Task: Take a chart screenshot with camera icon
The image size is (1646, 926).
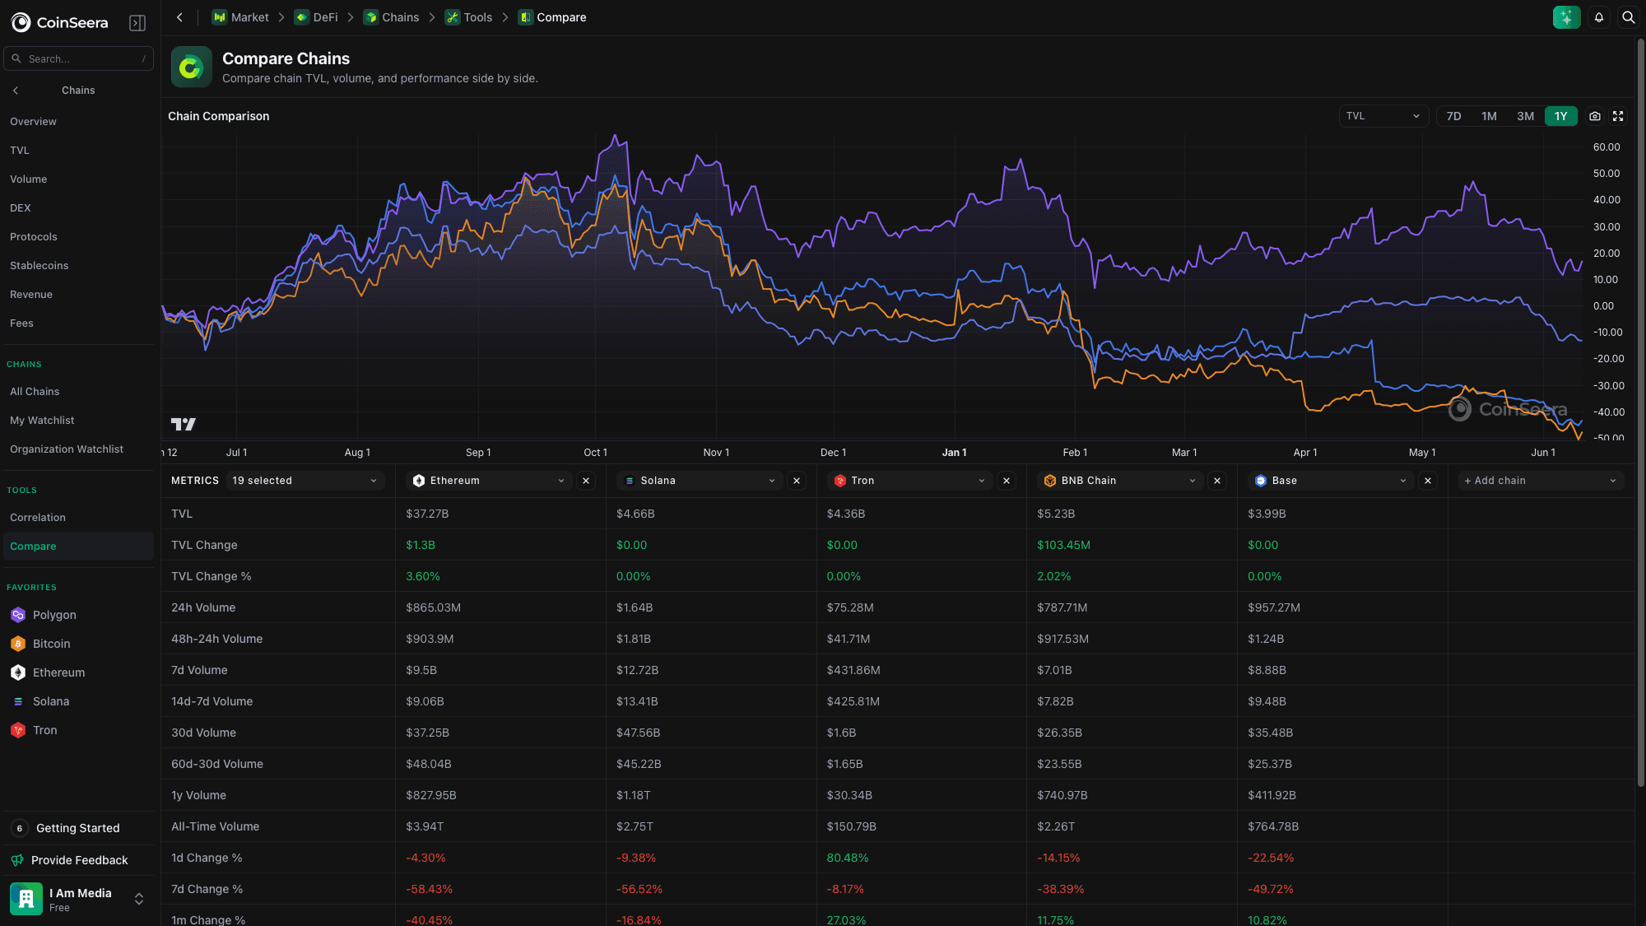Action: pyautogui.click(x=1595, y=116)
